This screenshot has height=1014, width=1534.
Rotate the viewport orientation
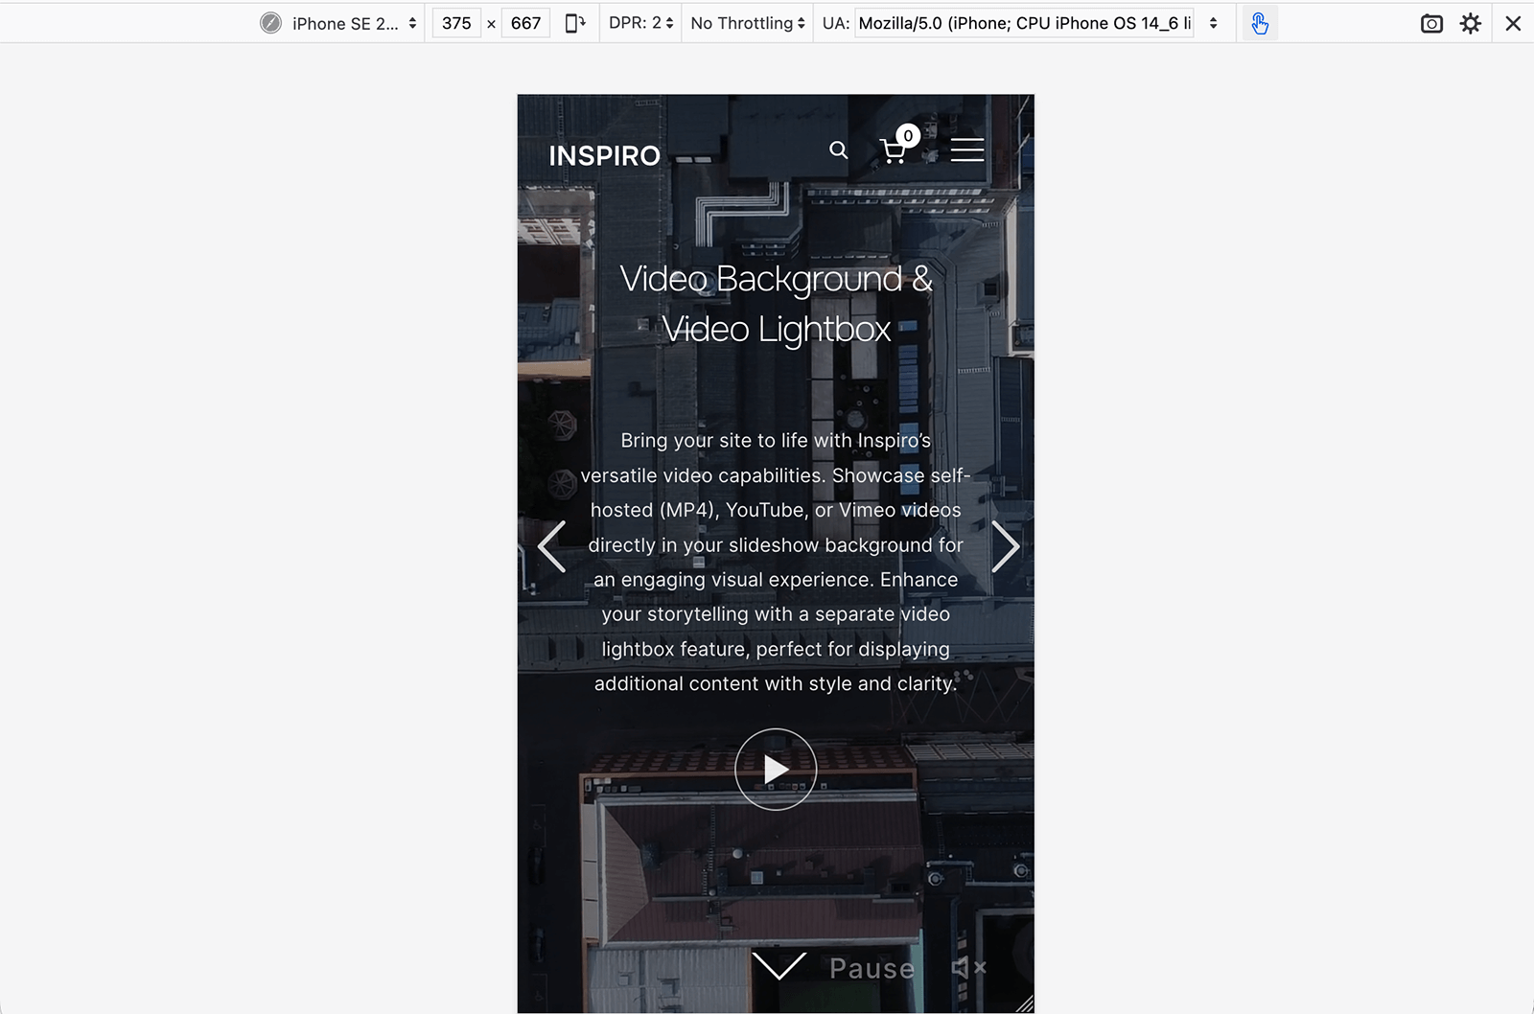click(574, 23)
